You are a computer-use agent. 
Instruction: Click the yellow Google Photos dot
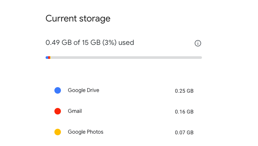(x=58, y=132)
